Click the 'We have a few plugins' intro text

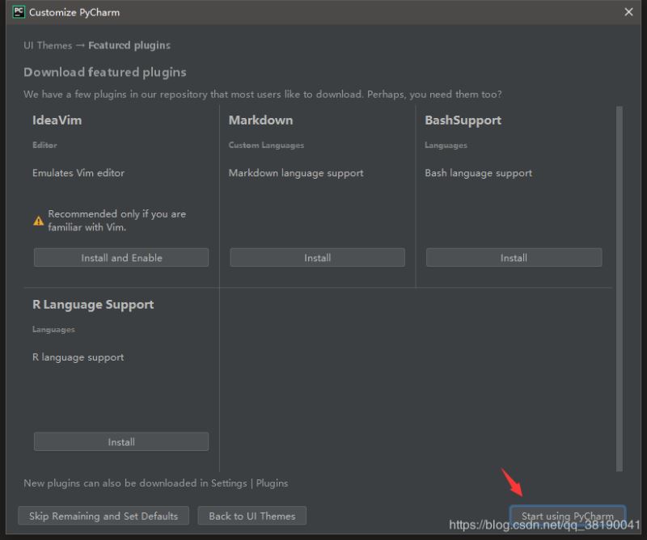coord(262,95)
